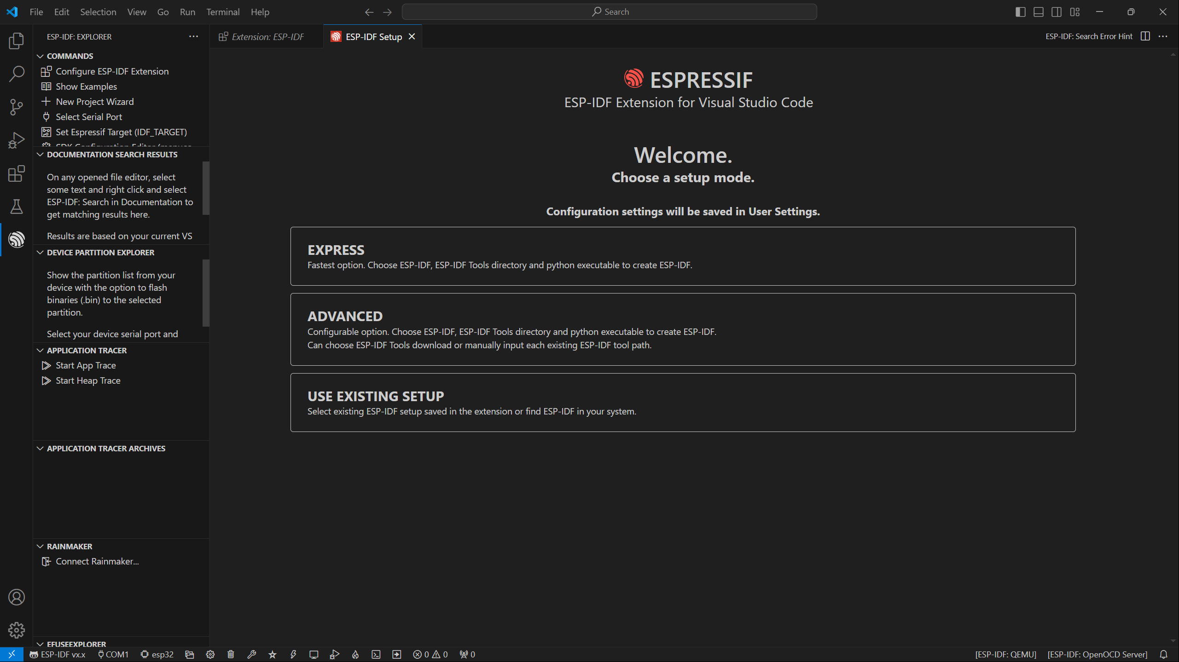Click the command center Search field
This screenshot has height=662, width=1179.
tap(609, 12)
